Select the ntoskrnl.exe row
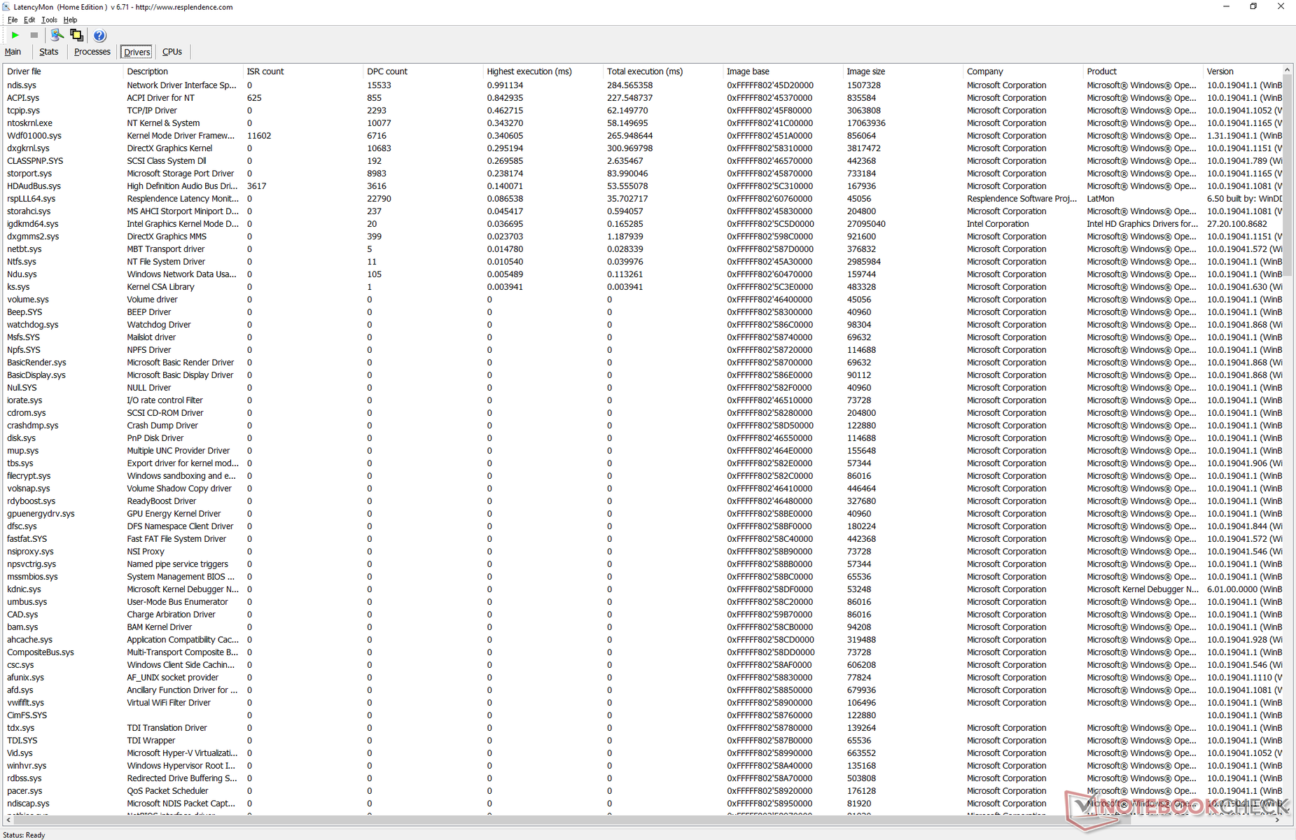 click(x=643, y=123)
